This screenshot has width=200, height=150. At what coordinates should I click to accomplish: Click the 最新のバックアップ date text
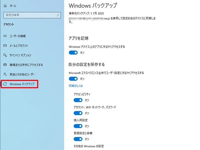[x=86, y=13]
